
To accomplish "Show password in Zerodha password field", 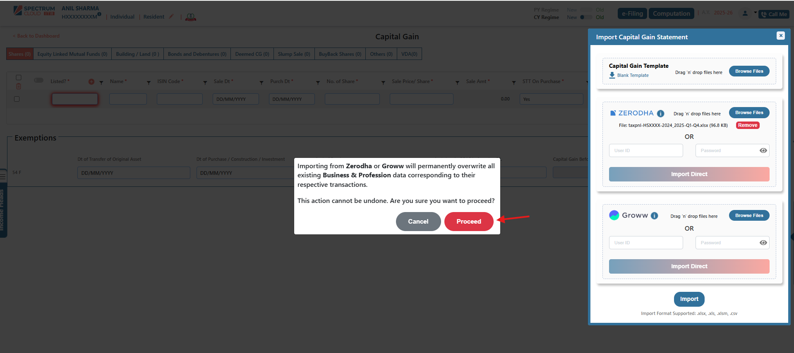I will click(x=763, y=150).
